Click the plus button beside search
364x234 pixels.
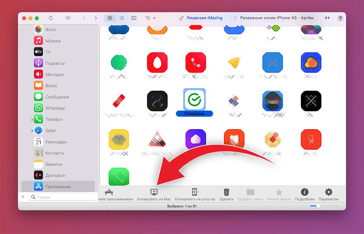click(23, 197)
